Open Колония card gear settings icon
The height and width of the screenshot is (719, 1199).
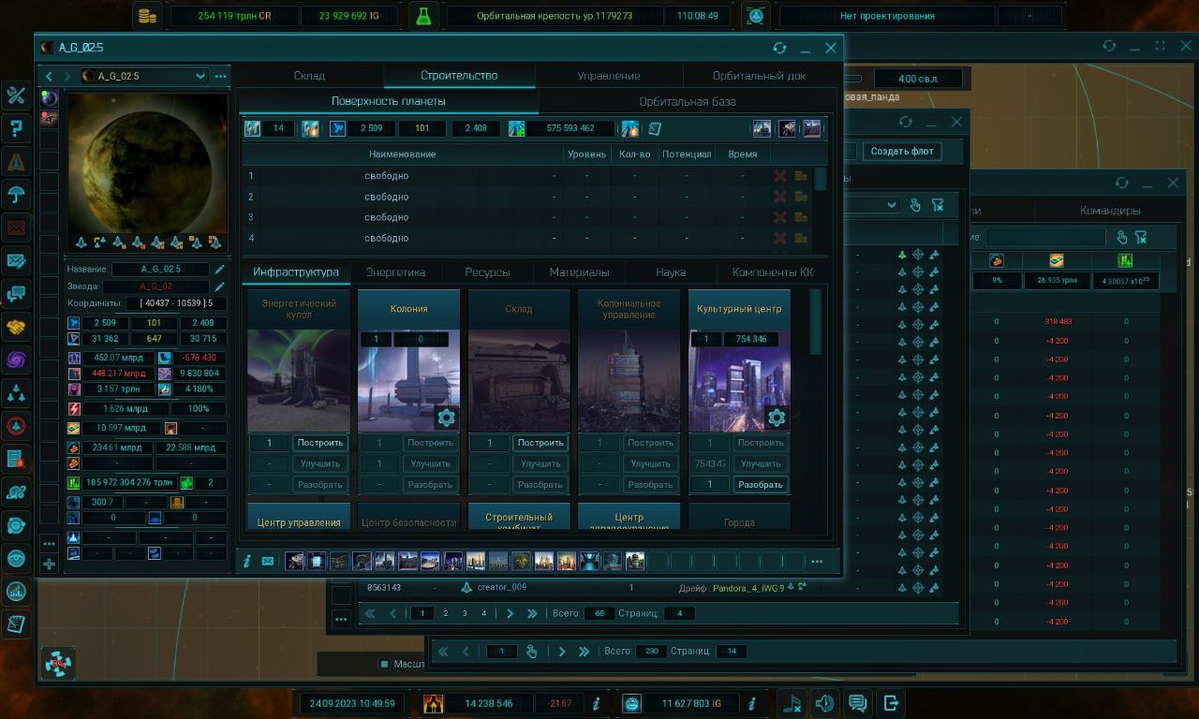pos(446,418)
